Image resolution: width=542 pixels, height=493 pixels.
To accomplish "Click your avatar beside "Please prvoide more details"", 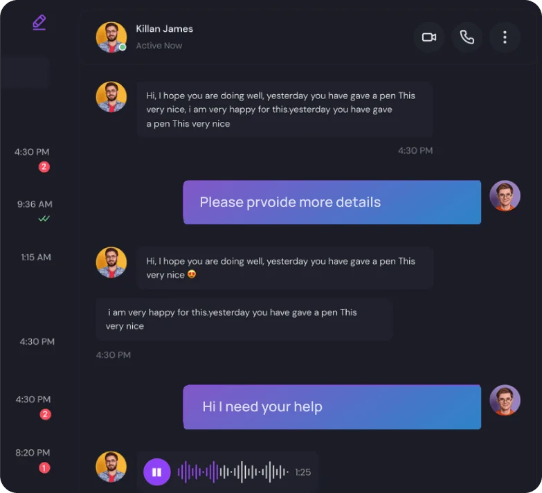I will coord(505,196).
